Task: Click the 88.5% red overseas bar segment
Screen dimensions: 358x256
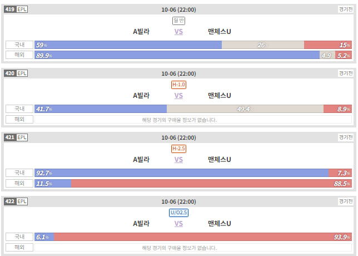Action: pyautogui.click(x=211, y=183)
